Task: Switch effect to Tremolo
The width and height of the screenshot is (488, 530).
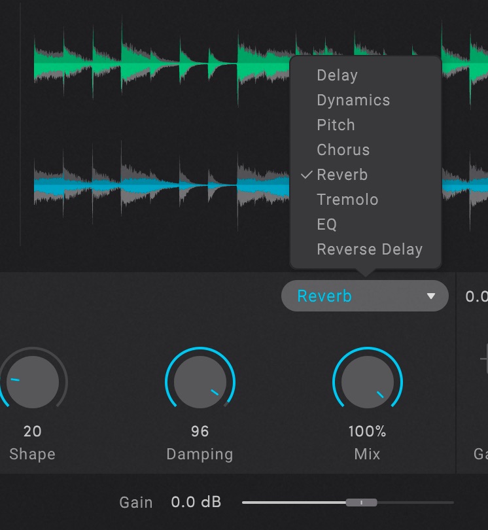Action: click(x=347, y=200)
